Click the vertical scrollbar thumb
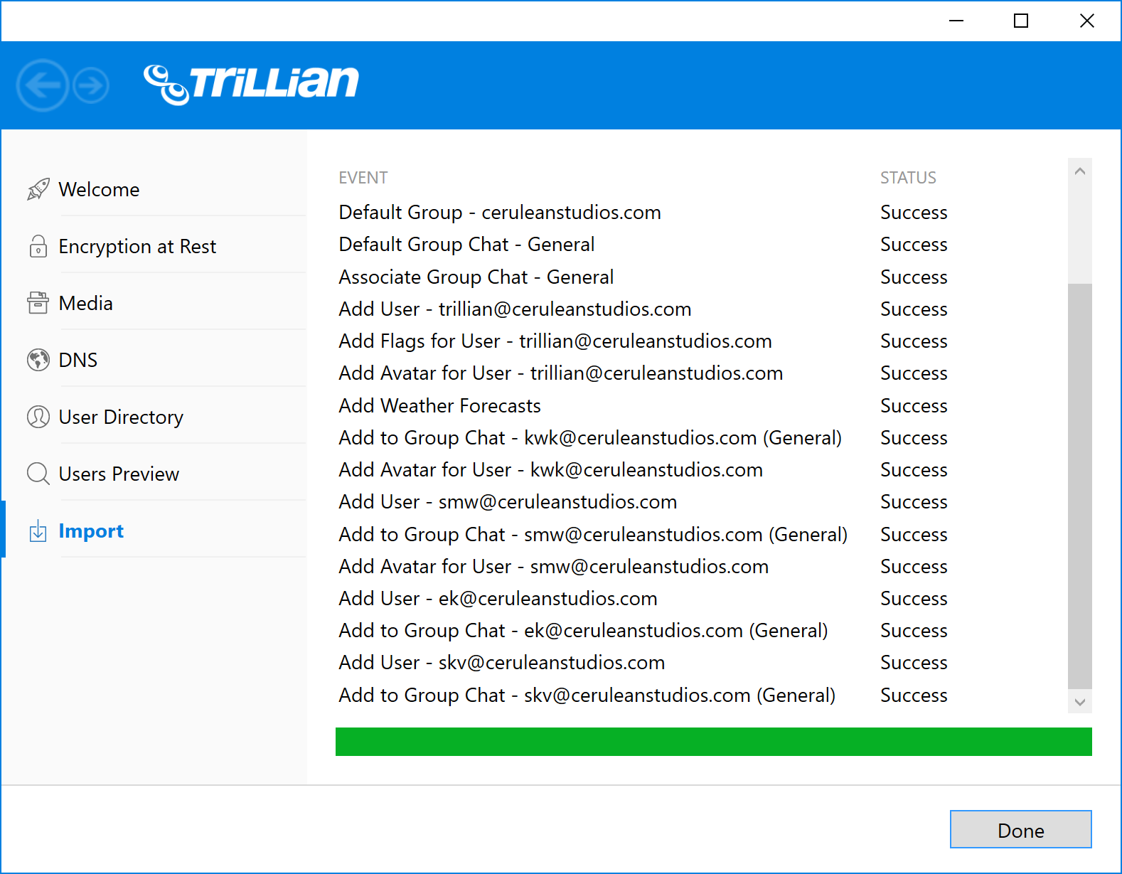1122x874 pixels. click(1079, 486)
